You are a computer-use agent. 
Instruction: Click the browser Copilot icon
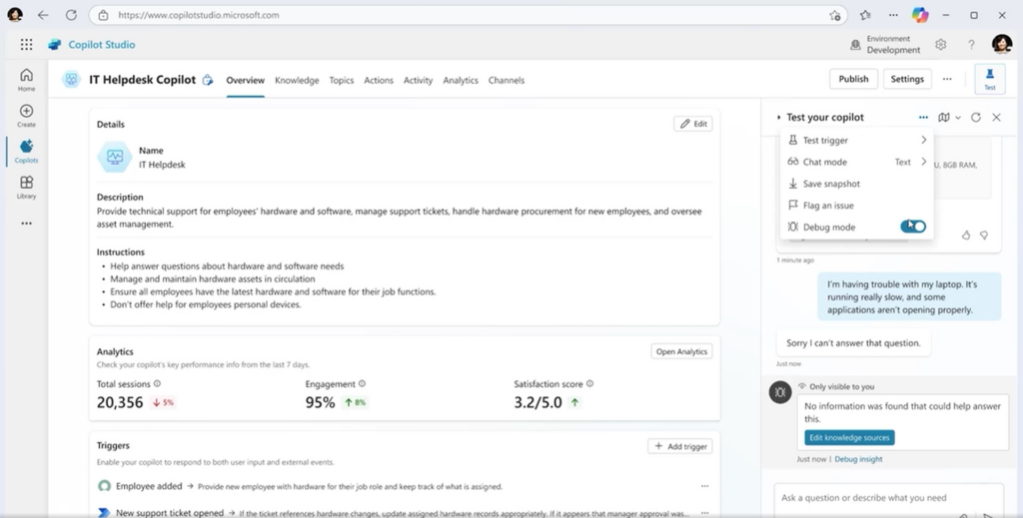(920, 15)
